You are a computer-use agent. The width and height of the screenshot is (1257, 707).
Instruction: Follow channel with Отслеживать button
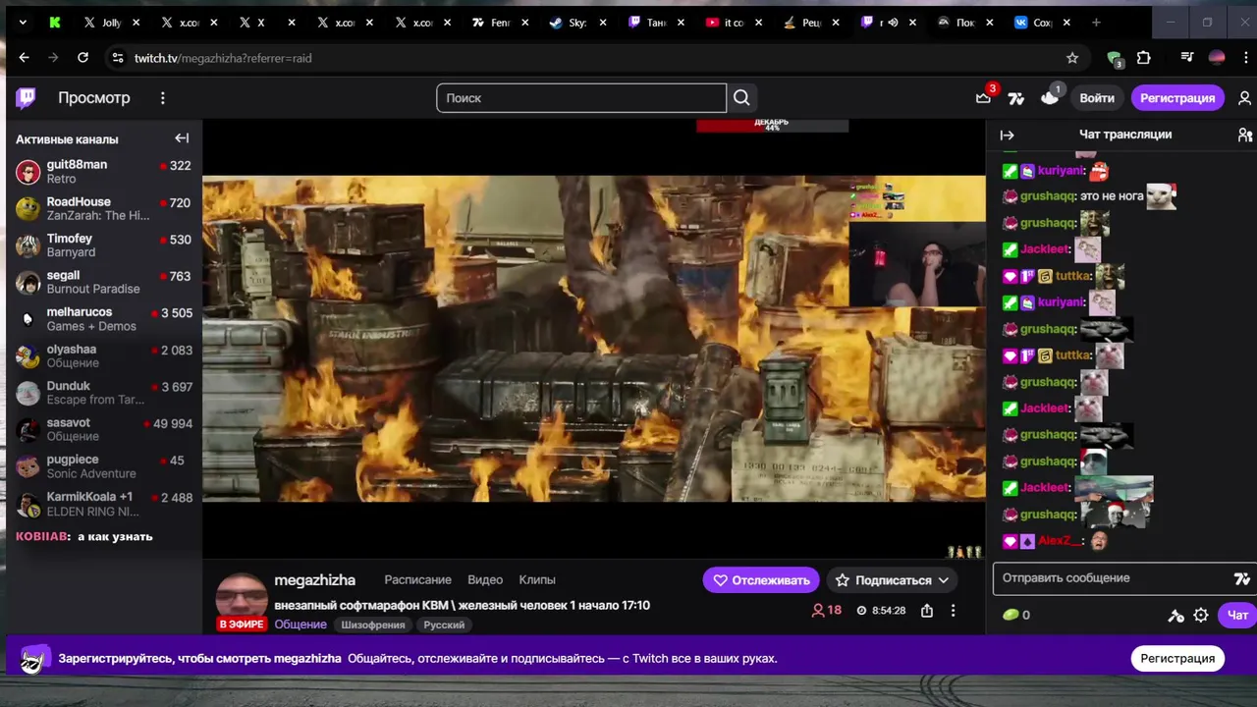(761, 580)
